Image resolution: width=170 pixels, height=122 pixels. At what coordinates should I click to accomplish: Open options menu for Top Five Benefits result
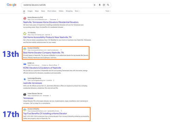[x=61, y=111]
